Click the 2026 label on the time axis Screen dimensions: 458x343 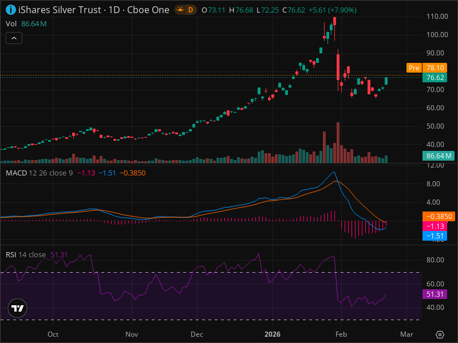tap(273, 334)
